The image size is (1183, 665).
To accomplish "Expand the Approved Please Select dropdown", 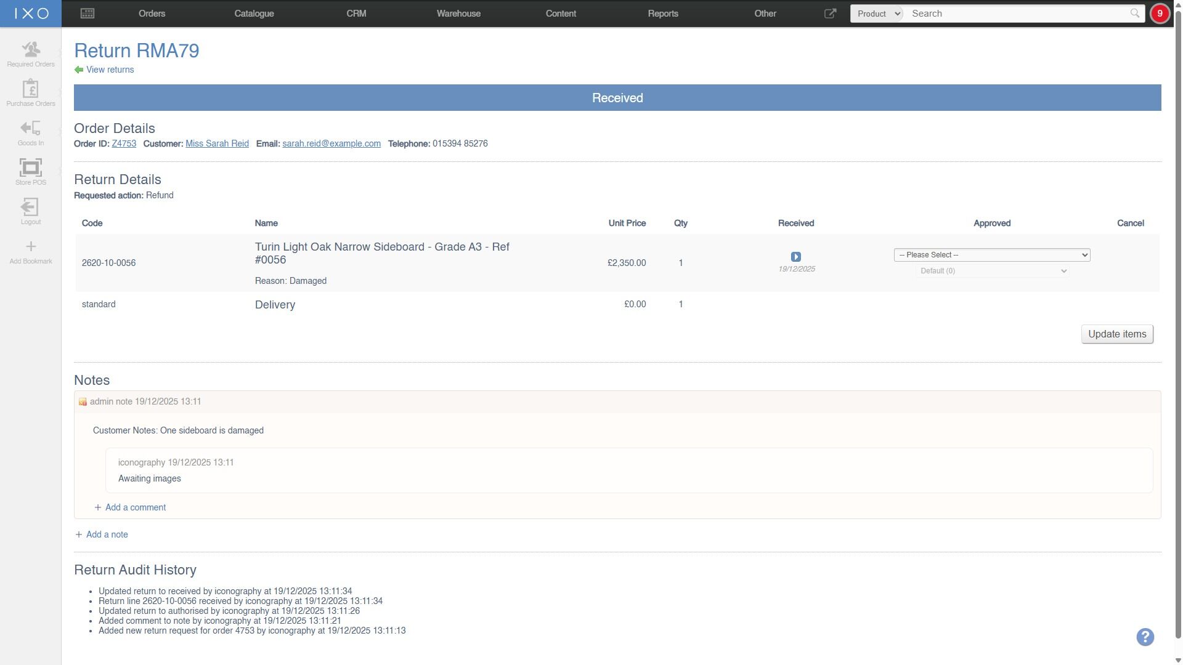I will [x=992, y=254].
